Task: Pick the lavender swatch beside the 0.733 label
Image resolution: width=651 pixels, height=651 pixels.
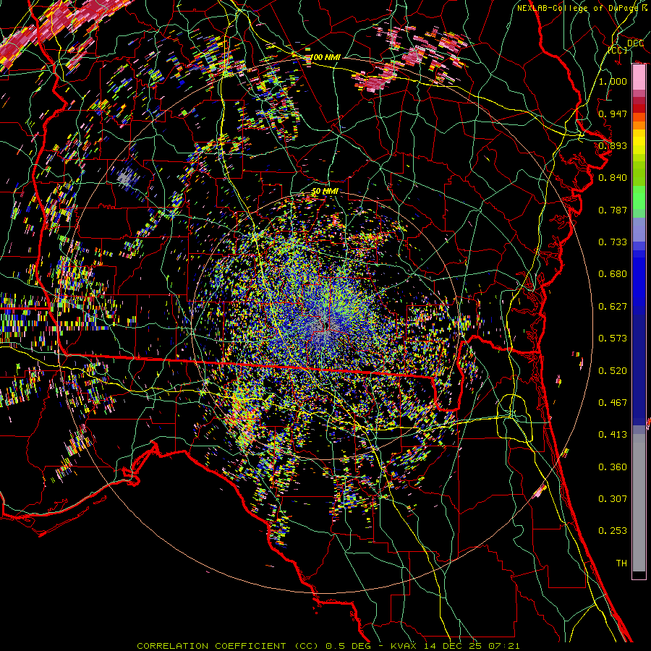Action: click(639, 234)
